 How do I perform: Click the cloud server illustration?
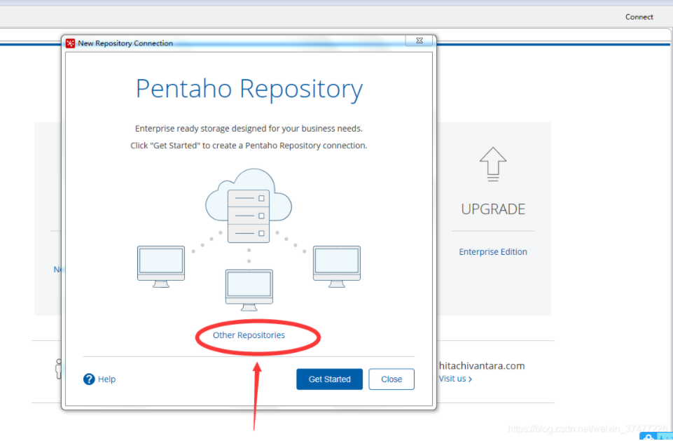[249, 206]
